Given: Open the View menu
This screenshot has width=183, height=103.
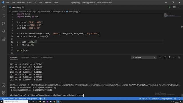Looking at the screenshot, I should coord(29,3).
